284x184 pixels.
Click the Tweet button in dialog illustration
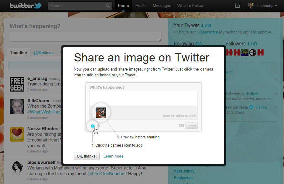point(191,125)
